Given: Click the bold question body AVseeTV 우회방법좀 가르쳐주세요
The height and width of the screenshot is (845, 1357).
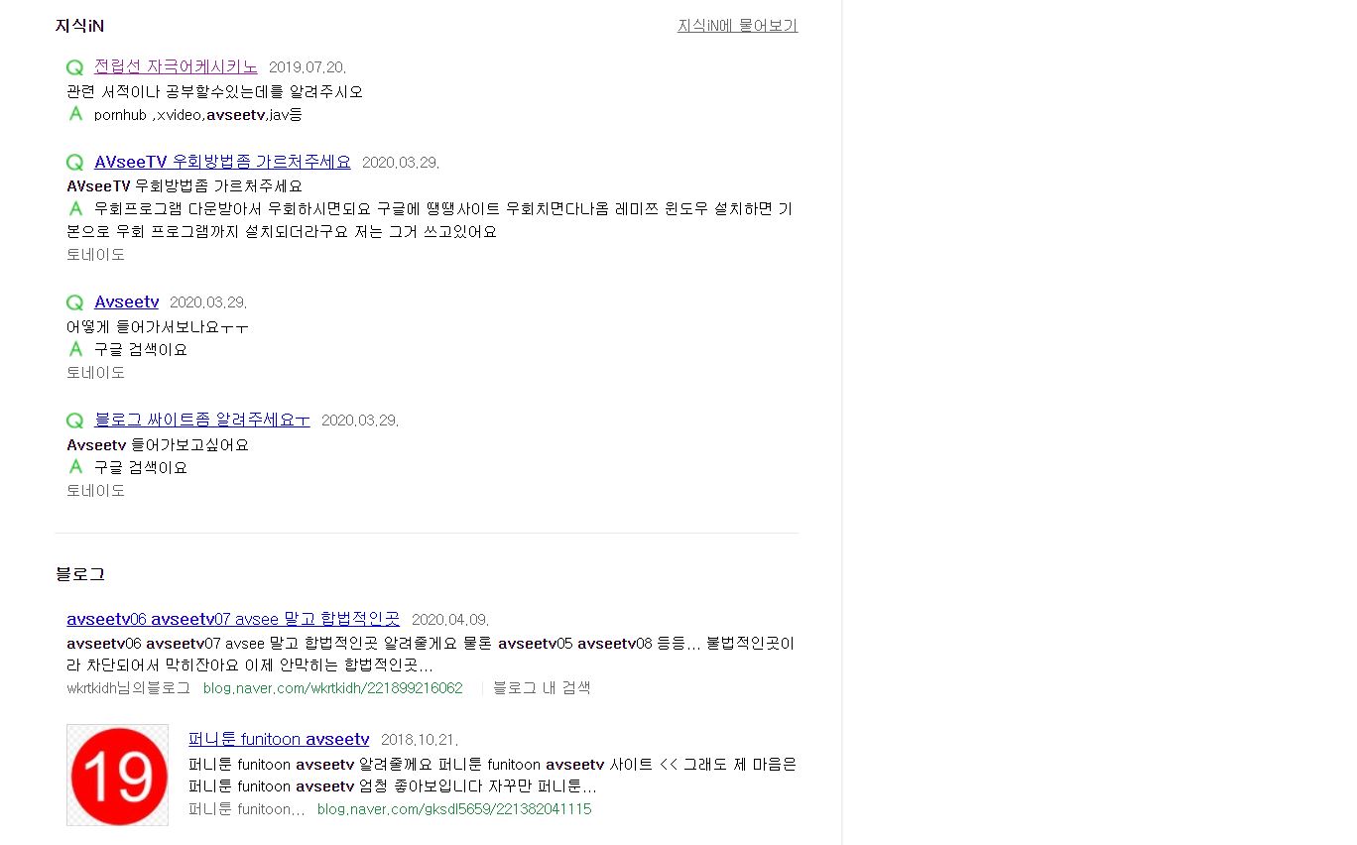Looking at the screenshot, I should tap(185, 186).
